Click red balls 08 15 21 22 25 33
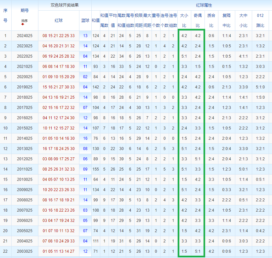The height and width of the screenshot is (258, 272). (x=59, y=36)
